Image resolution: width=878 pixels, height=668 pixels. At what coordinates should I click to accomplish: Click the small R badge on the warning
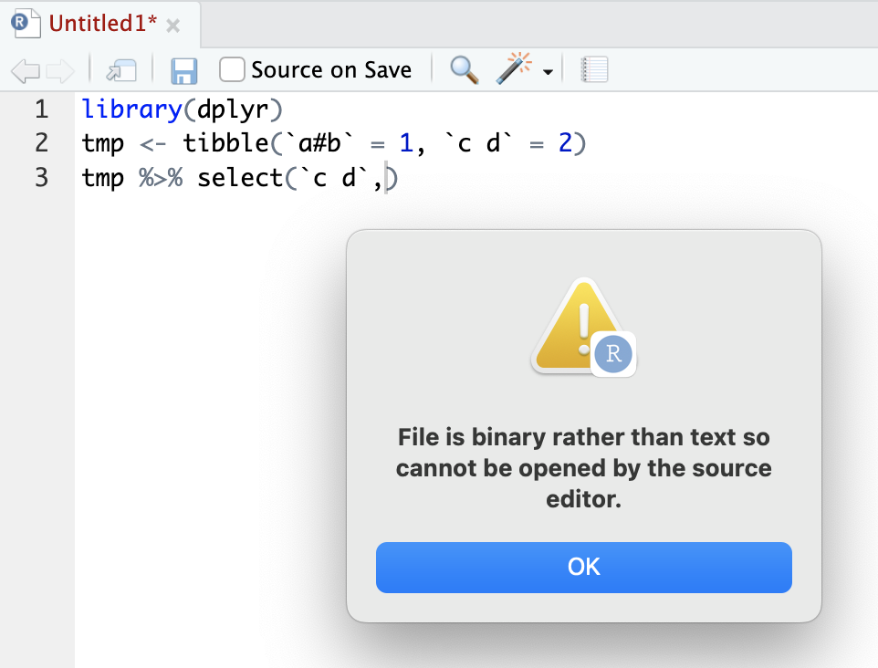point(613,356)
